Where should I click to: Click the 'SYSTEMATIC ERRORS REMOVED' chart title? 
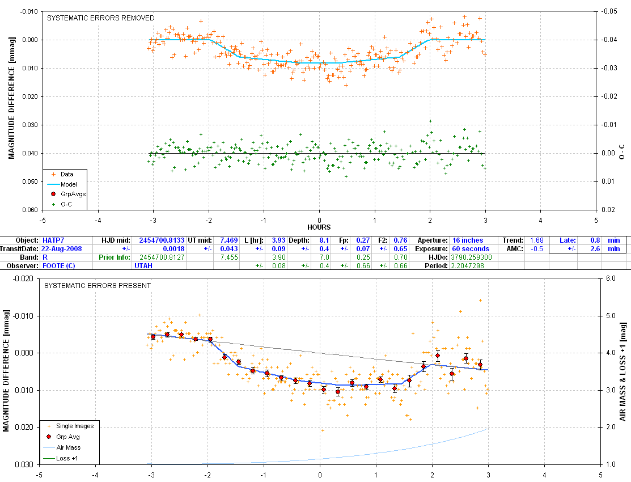click(100, 18)
